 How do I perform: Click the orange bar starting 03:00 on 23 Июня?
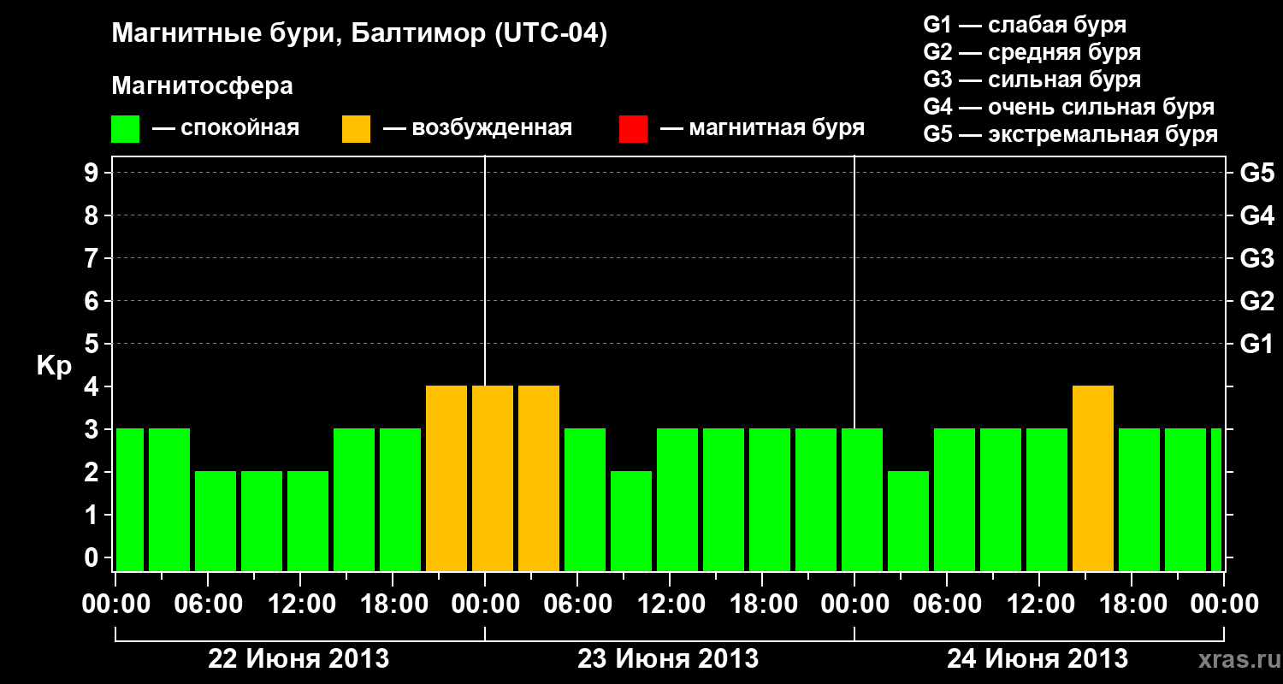[539, 479]
